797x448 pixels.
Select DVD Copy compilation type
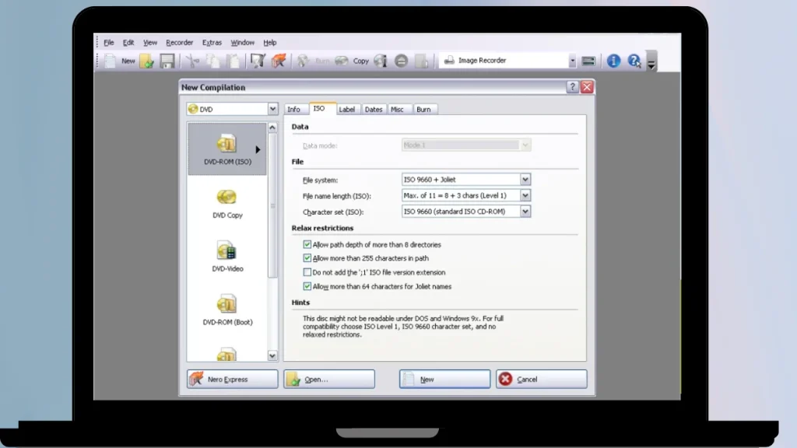pos(227,204)
